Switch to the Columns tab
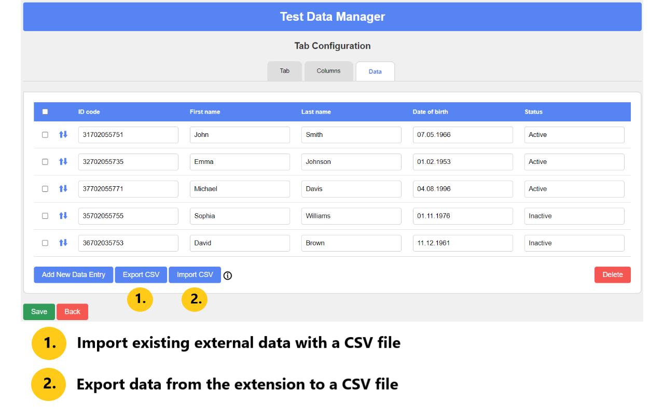664x415 pixels. tap(328, 71)
